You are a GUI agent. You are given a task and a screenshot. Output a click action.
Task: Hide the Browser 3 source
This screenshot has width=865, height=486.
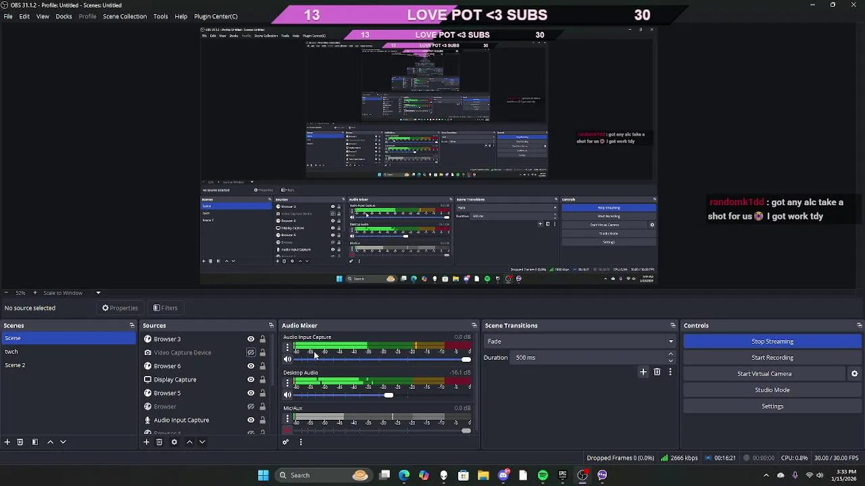(251, 339)
